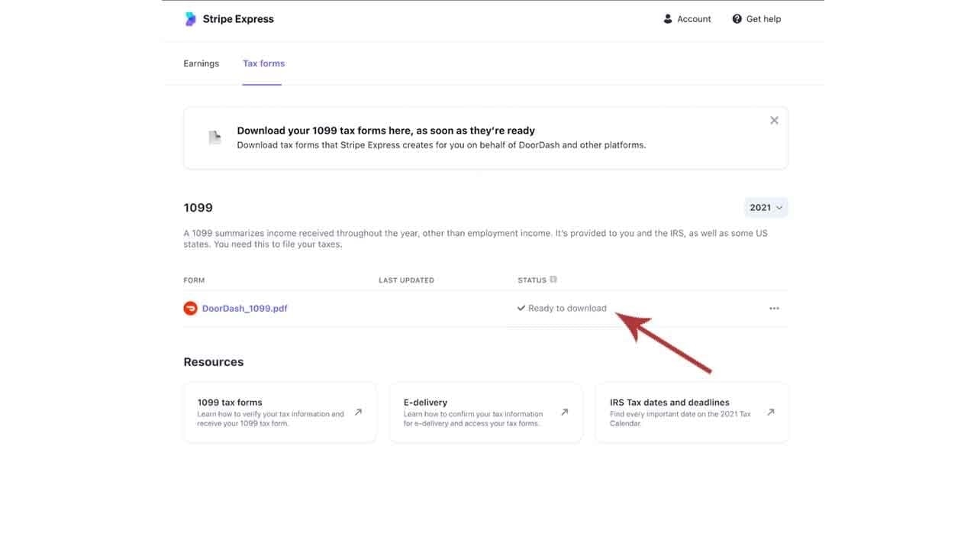Screen dimensions: 977x550
Task: Open the E-delivery resource title
Action: coord(425,403)
